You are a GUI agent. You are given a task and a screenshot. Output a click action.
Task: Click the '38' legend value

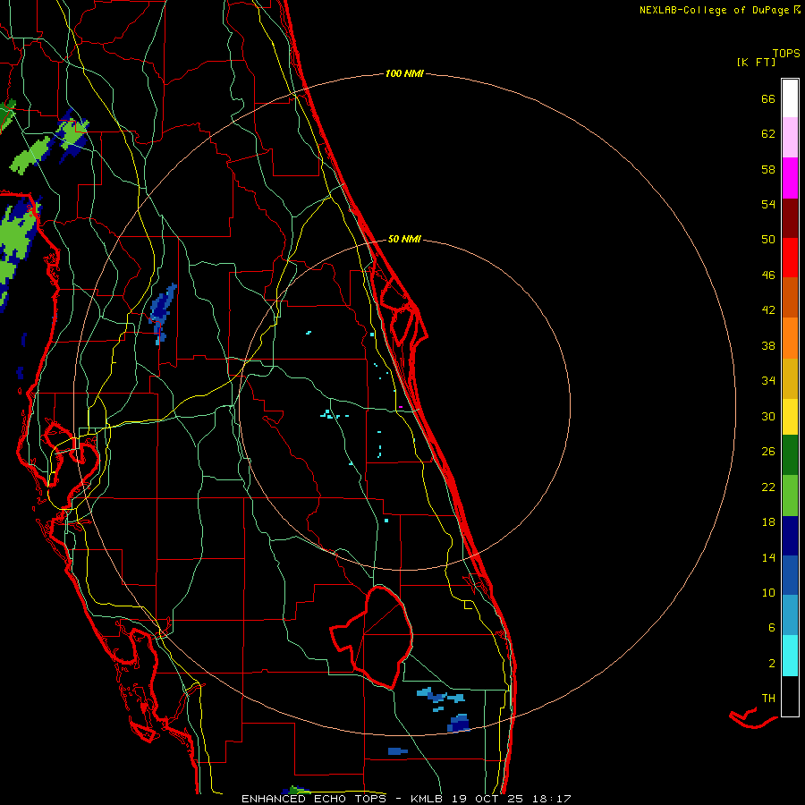768,346
